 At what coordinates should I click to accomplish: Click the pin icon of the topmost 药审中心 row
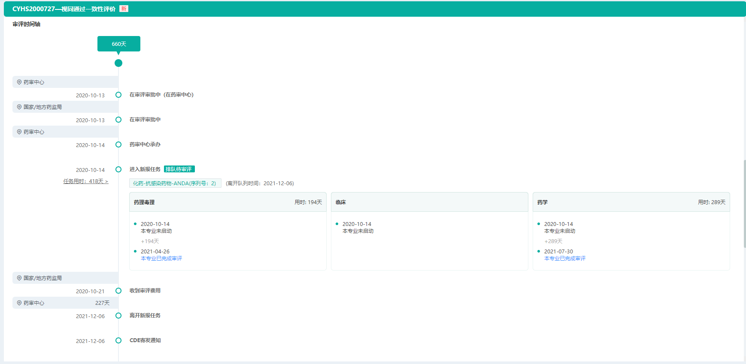click(x=19, y=82)
